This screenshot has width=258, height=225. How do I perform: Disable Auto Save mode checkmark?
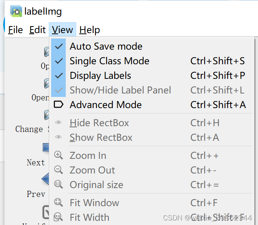pyautogui.click(x=59, y=47)
